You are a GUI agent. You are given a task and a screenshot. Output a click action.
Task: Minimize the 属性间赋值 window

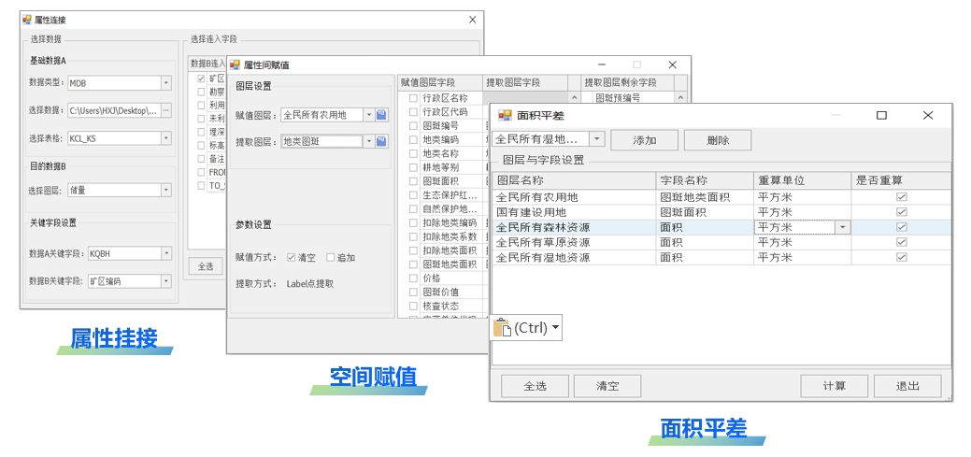(x=601, y=65)
